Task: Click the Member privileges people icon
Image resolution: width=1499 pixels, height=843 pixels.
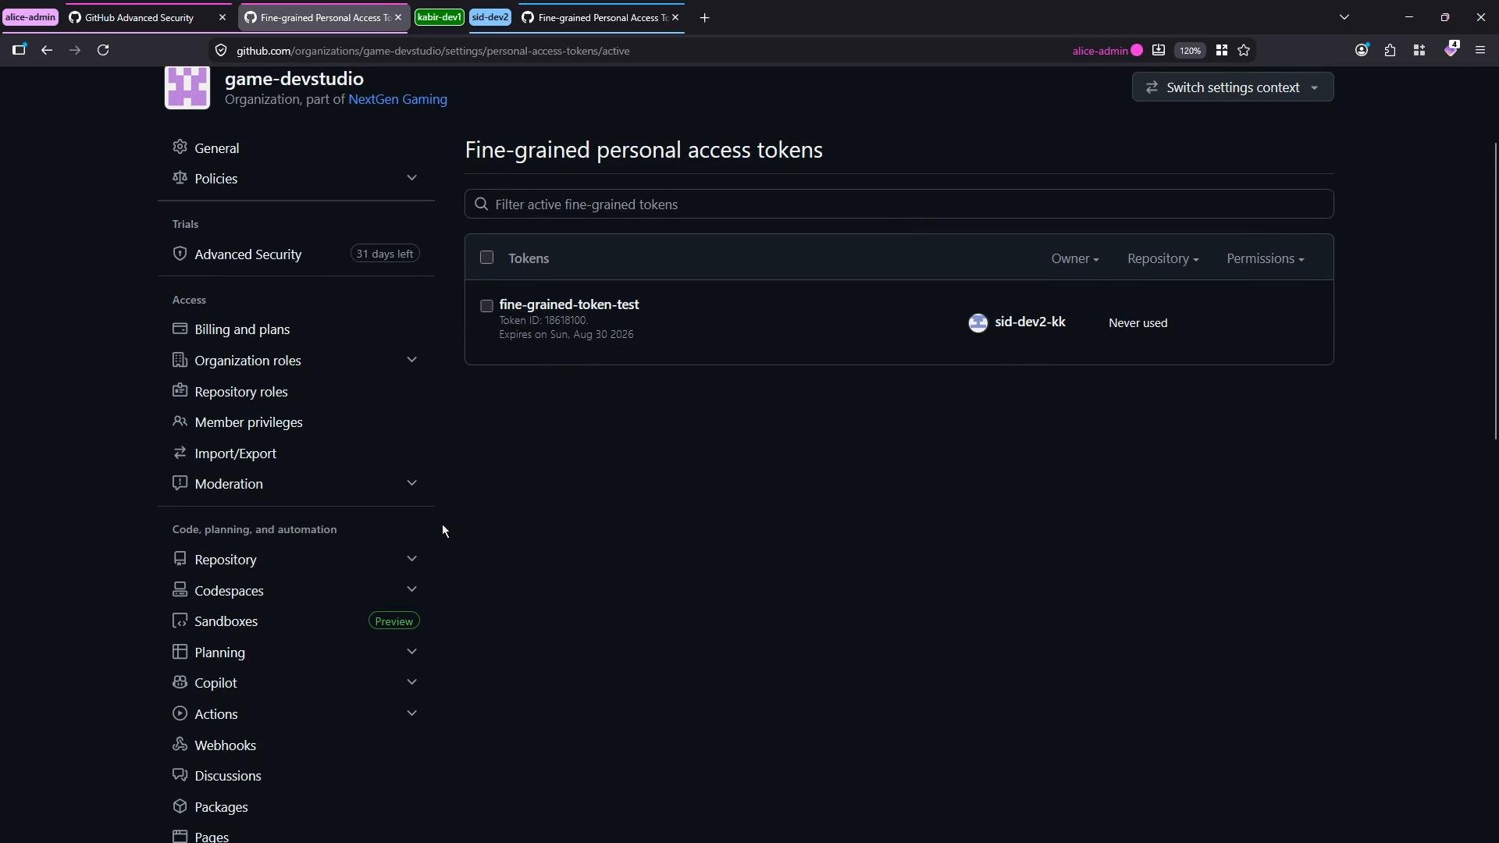Action: point(180,421)
